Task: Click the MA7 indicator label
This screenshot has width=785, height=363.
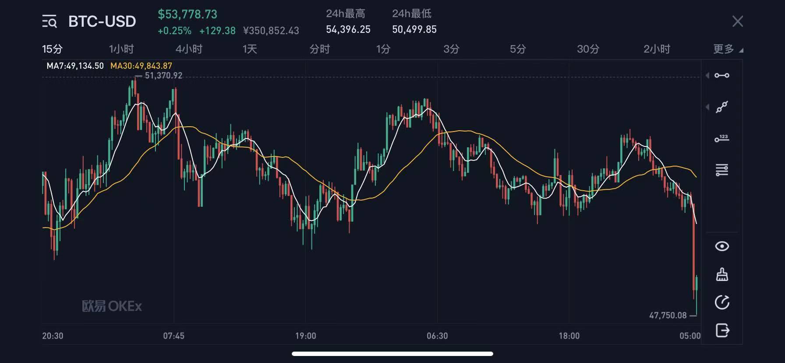Action: 75,66
